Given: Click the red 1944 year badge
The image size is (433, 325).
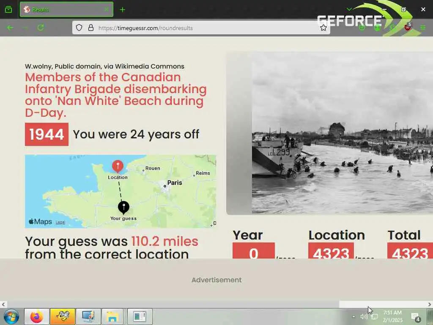Looking at the screenshot, I should 47,134.
